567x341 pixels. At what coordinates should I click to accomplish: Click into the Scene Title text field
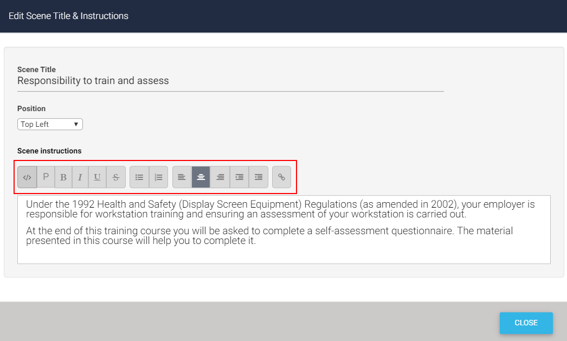click(x=230, y=81)
